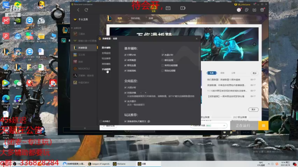Open WeGame store icon in top bar
This screenshot has width=298, height=167.
168,8
